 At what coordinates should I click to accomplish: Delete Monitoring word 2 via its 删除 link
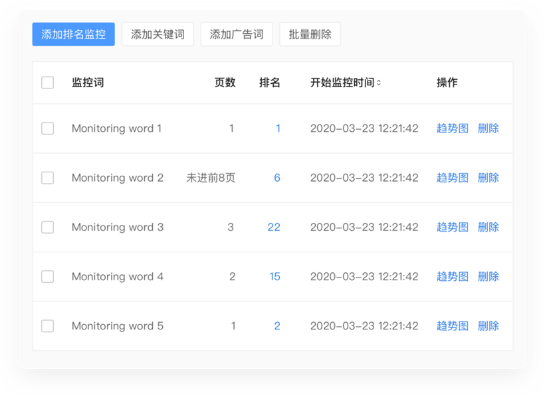489,178
